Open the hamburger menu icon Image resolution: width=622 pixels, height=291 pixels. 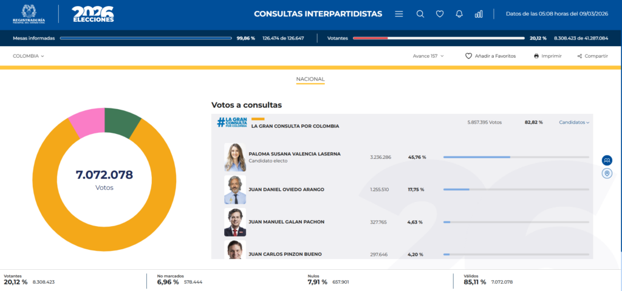click(398, 14)
